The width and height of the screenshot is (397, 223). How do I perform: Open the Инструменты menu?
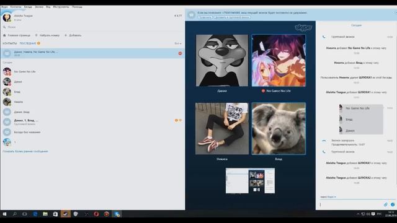(x=61, y=7)
